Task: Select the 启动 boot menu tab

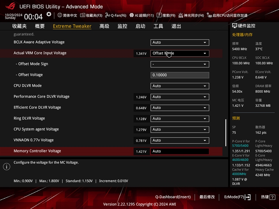Action: [x=141, y=26]
